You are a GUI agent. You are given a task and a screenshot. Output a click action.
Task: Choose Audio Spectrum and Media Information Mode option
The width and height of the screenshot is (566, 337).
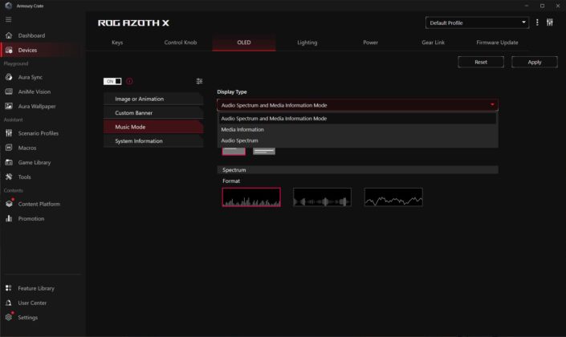tap(357, 118)
